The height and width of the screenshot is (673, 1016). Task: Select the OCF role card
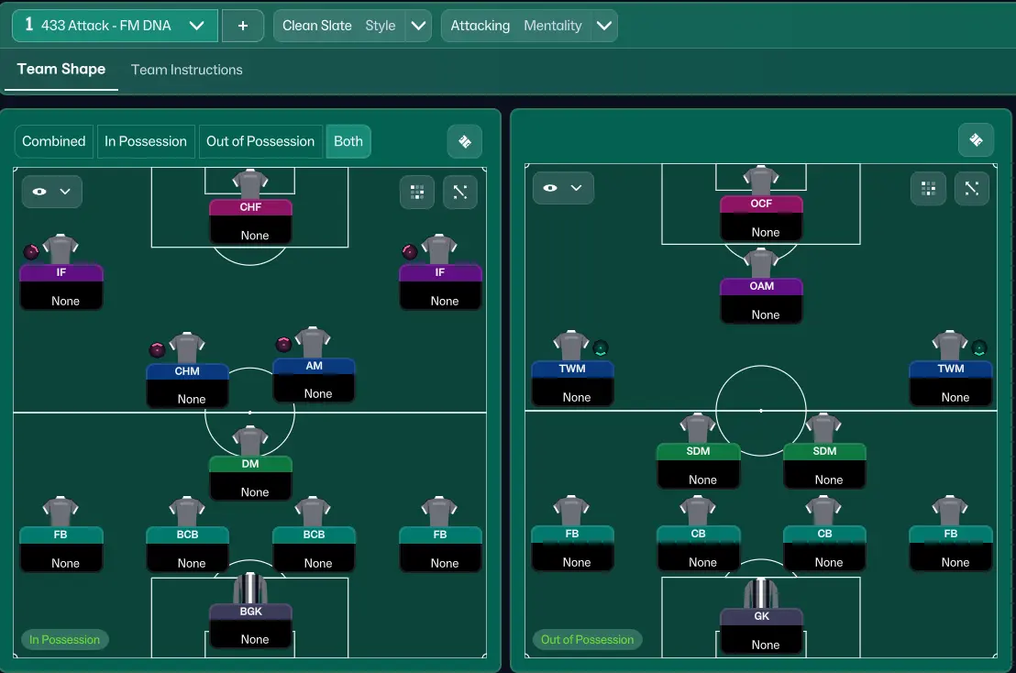pyautogui.click(x=761, y=218)
